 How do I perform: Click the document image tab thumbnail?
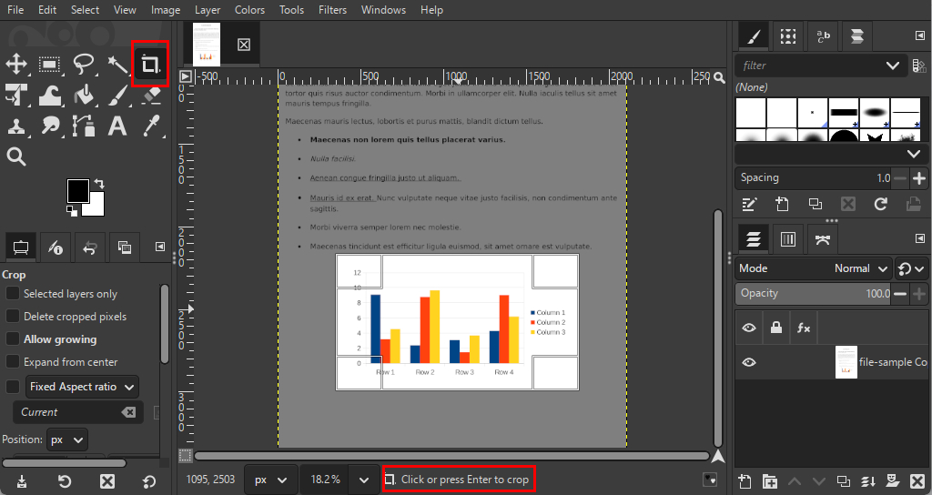pos(207,44)
